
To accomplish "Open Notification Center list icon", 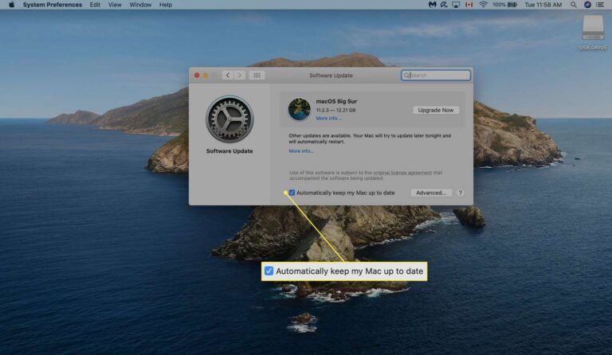I will click(x=600, y=5).
